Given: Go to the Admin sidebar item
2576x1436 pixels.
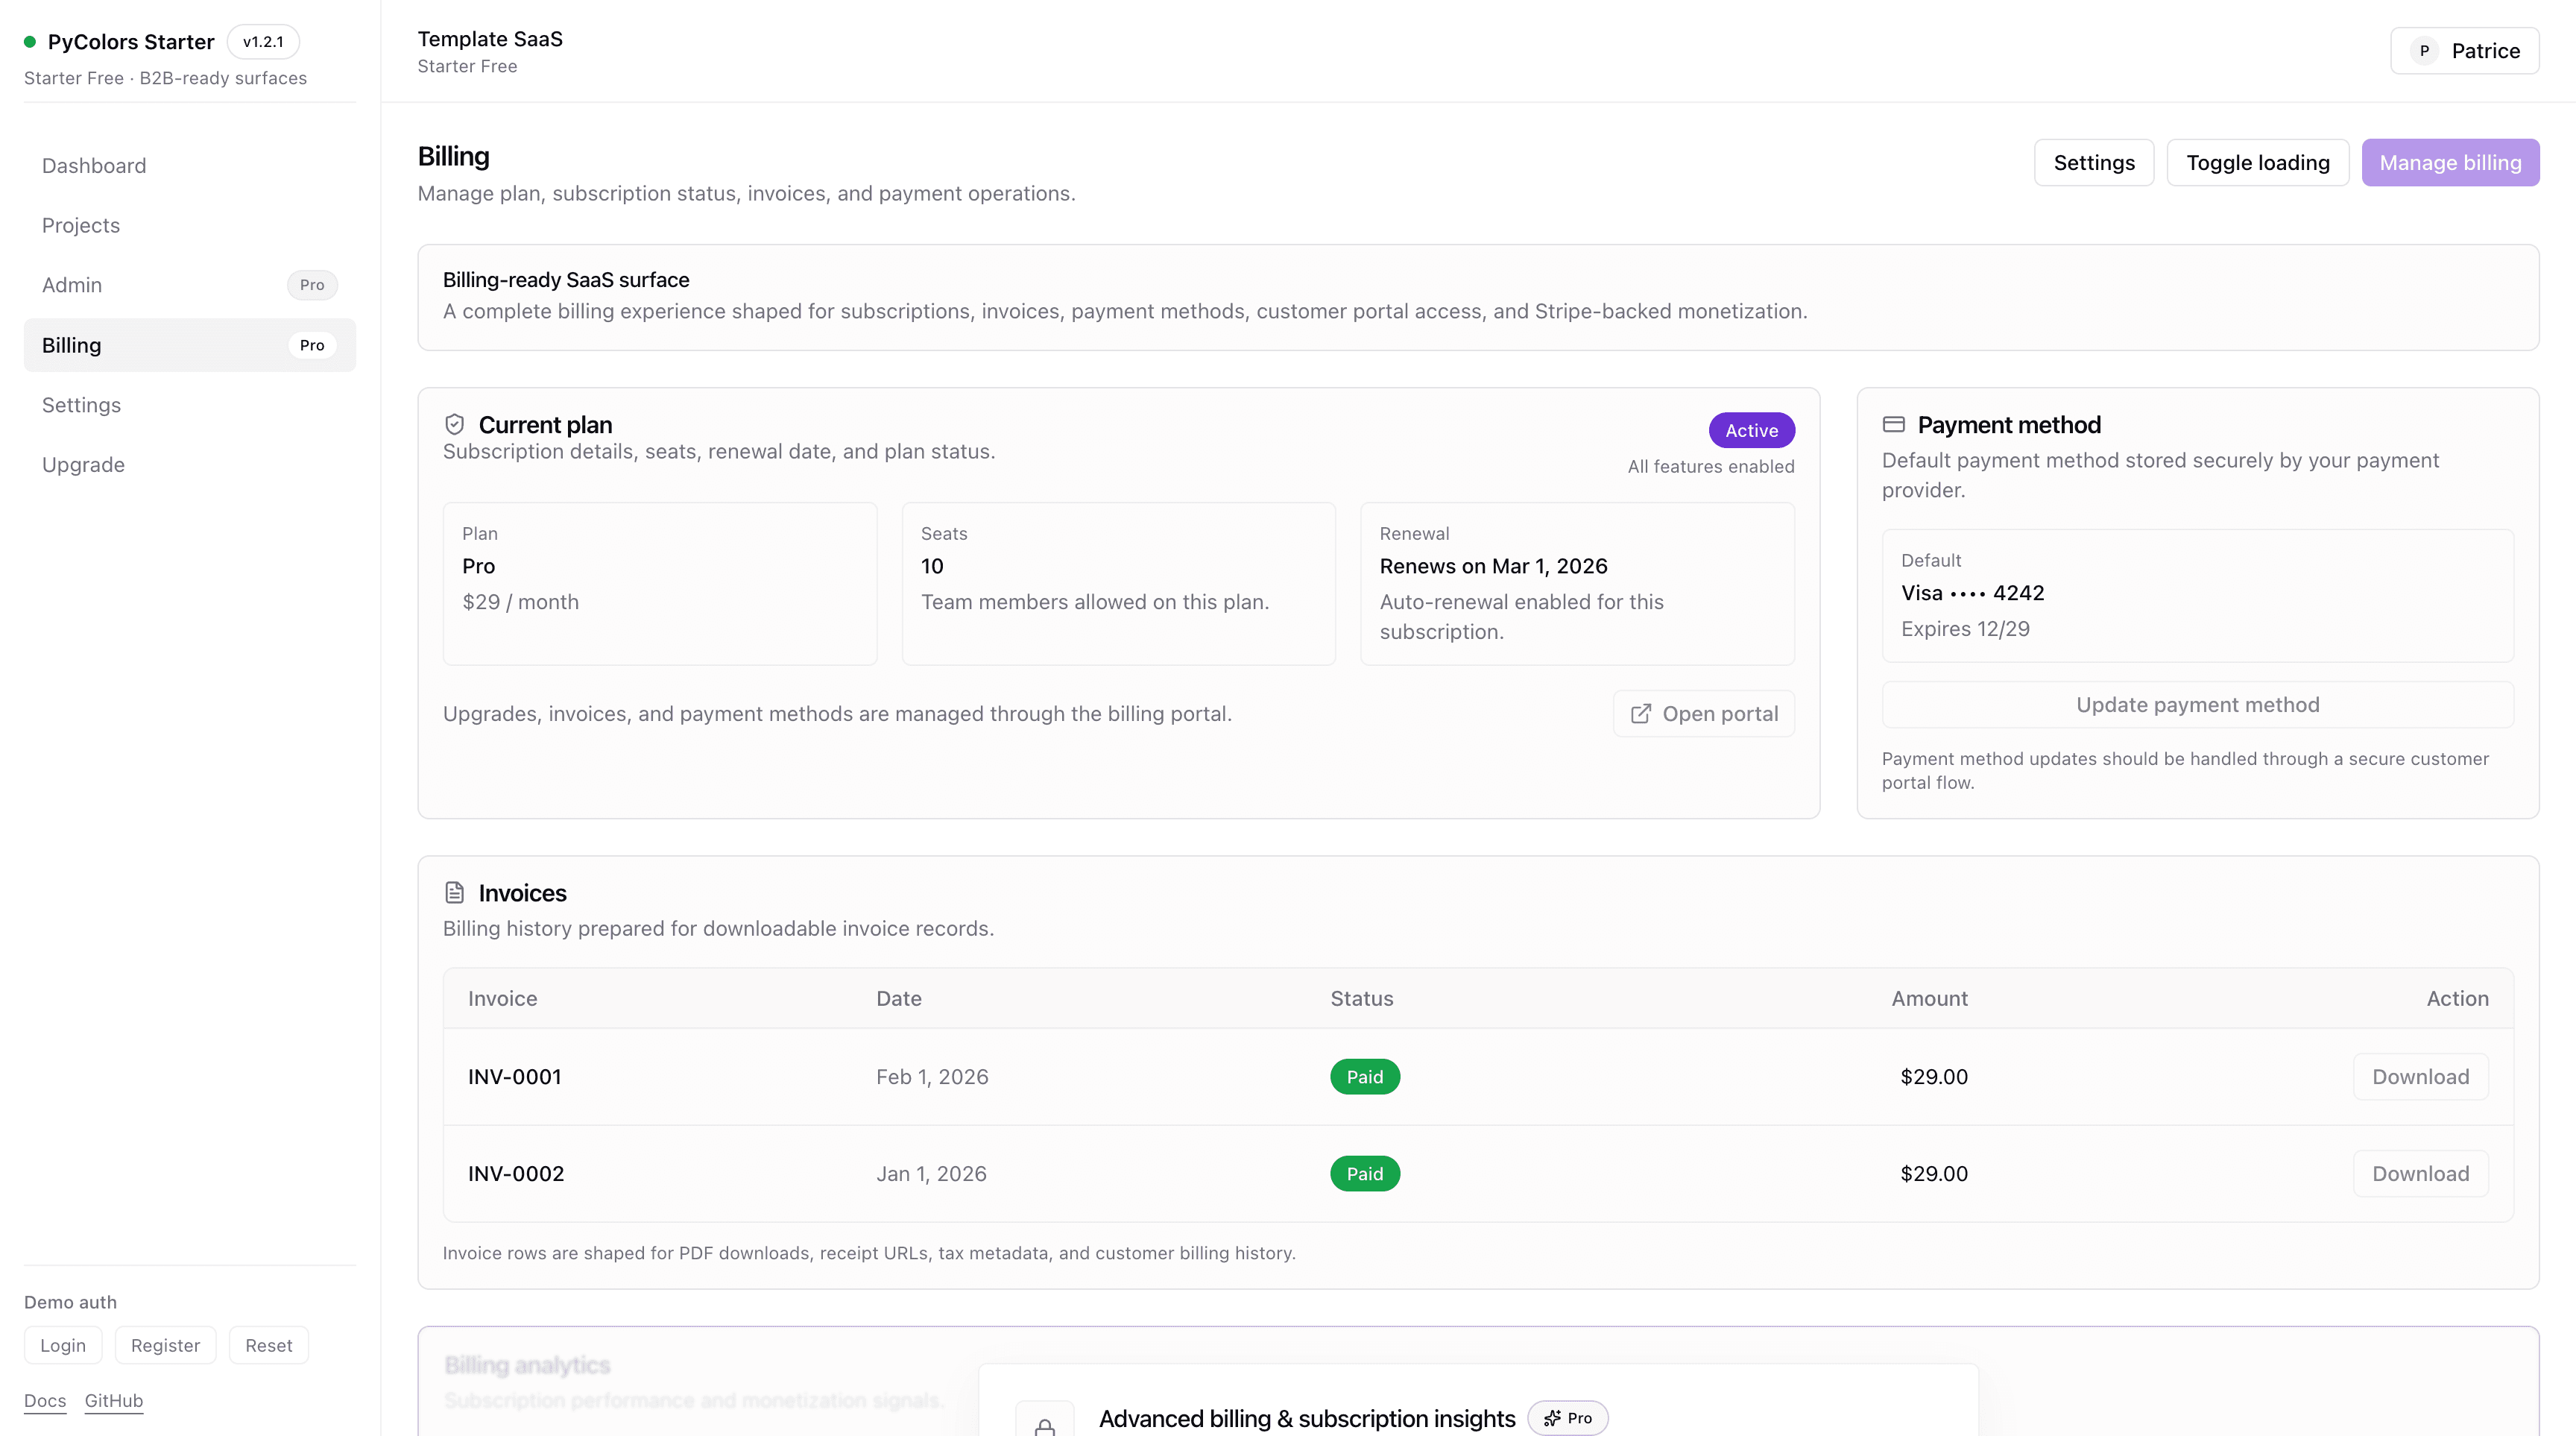Looking at the screenshot, I should (190, 285).
